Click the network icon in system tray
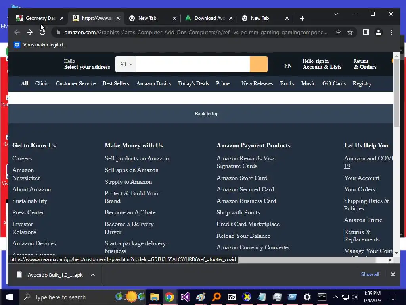 [x=345, y=297]
